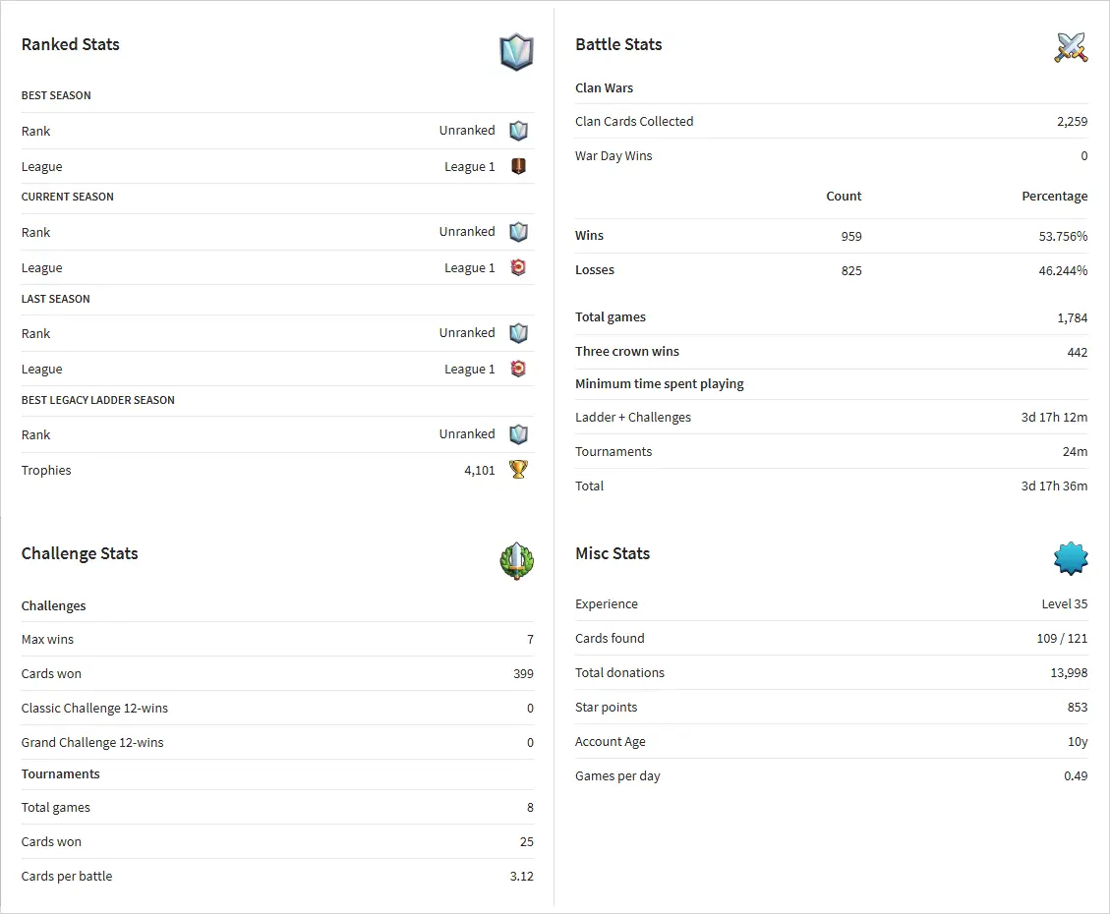Click the Last Season League 1 badge icon
The width and height of the screenshot is (1110, 914).
[518, 369]
